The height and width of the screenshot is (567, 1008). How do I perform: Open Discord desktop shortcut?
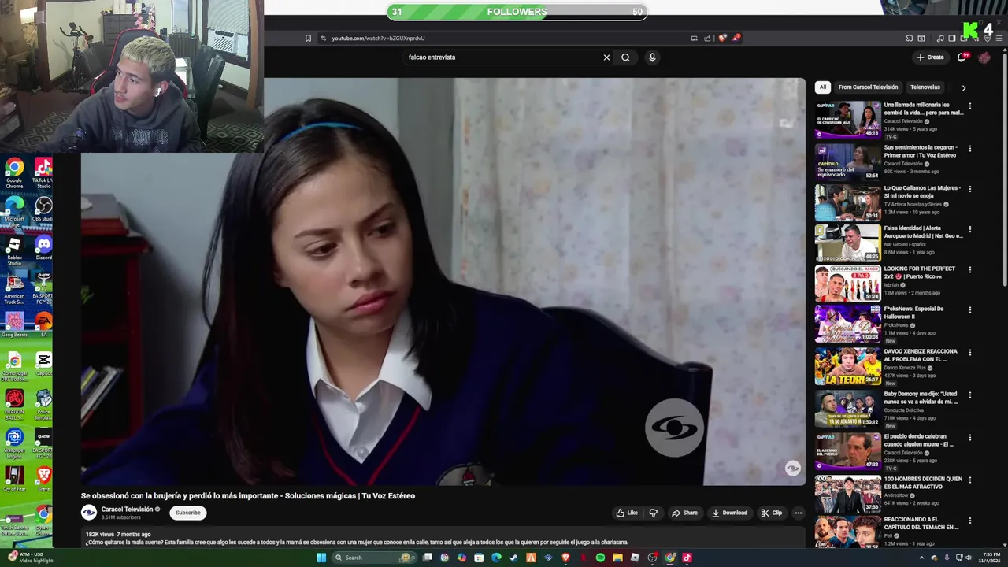(43, 249)
